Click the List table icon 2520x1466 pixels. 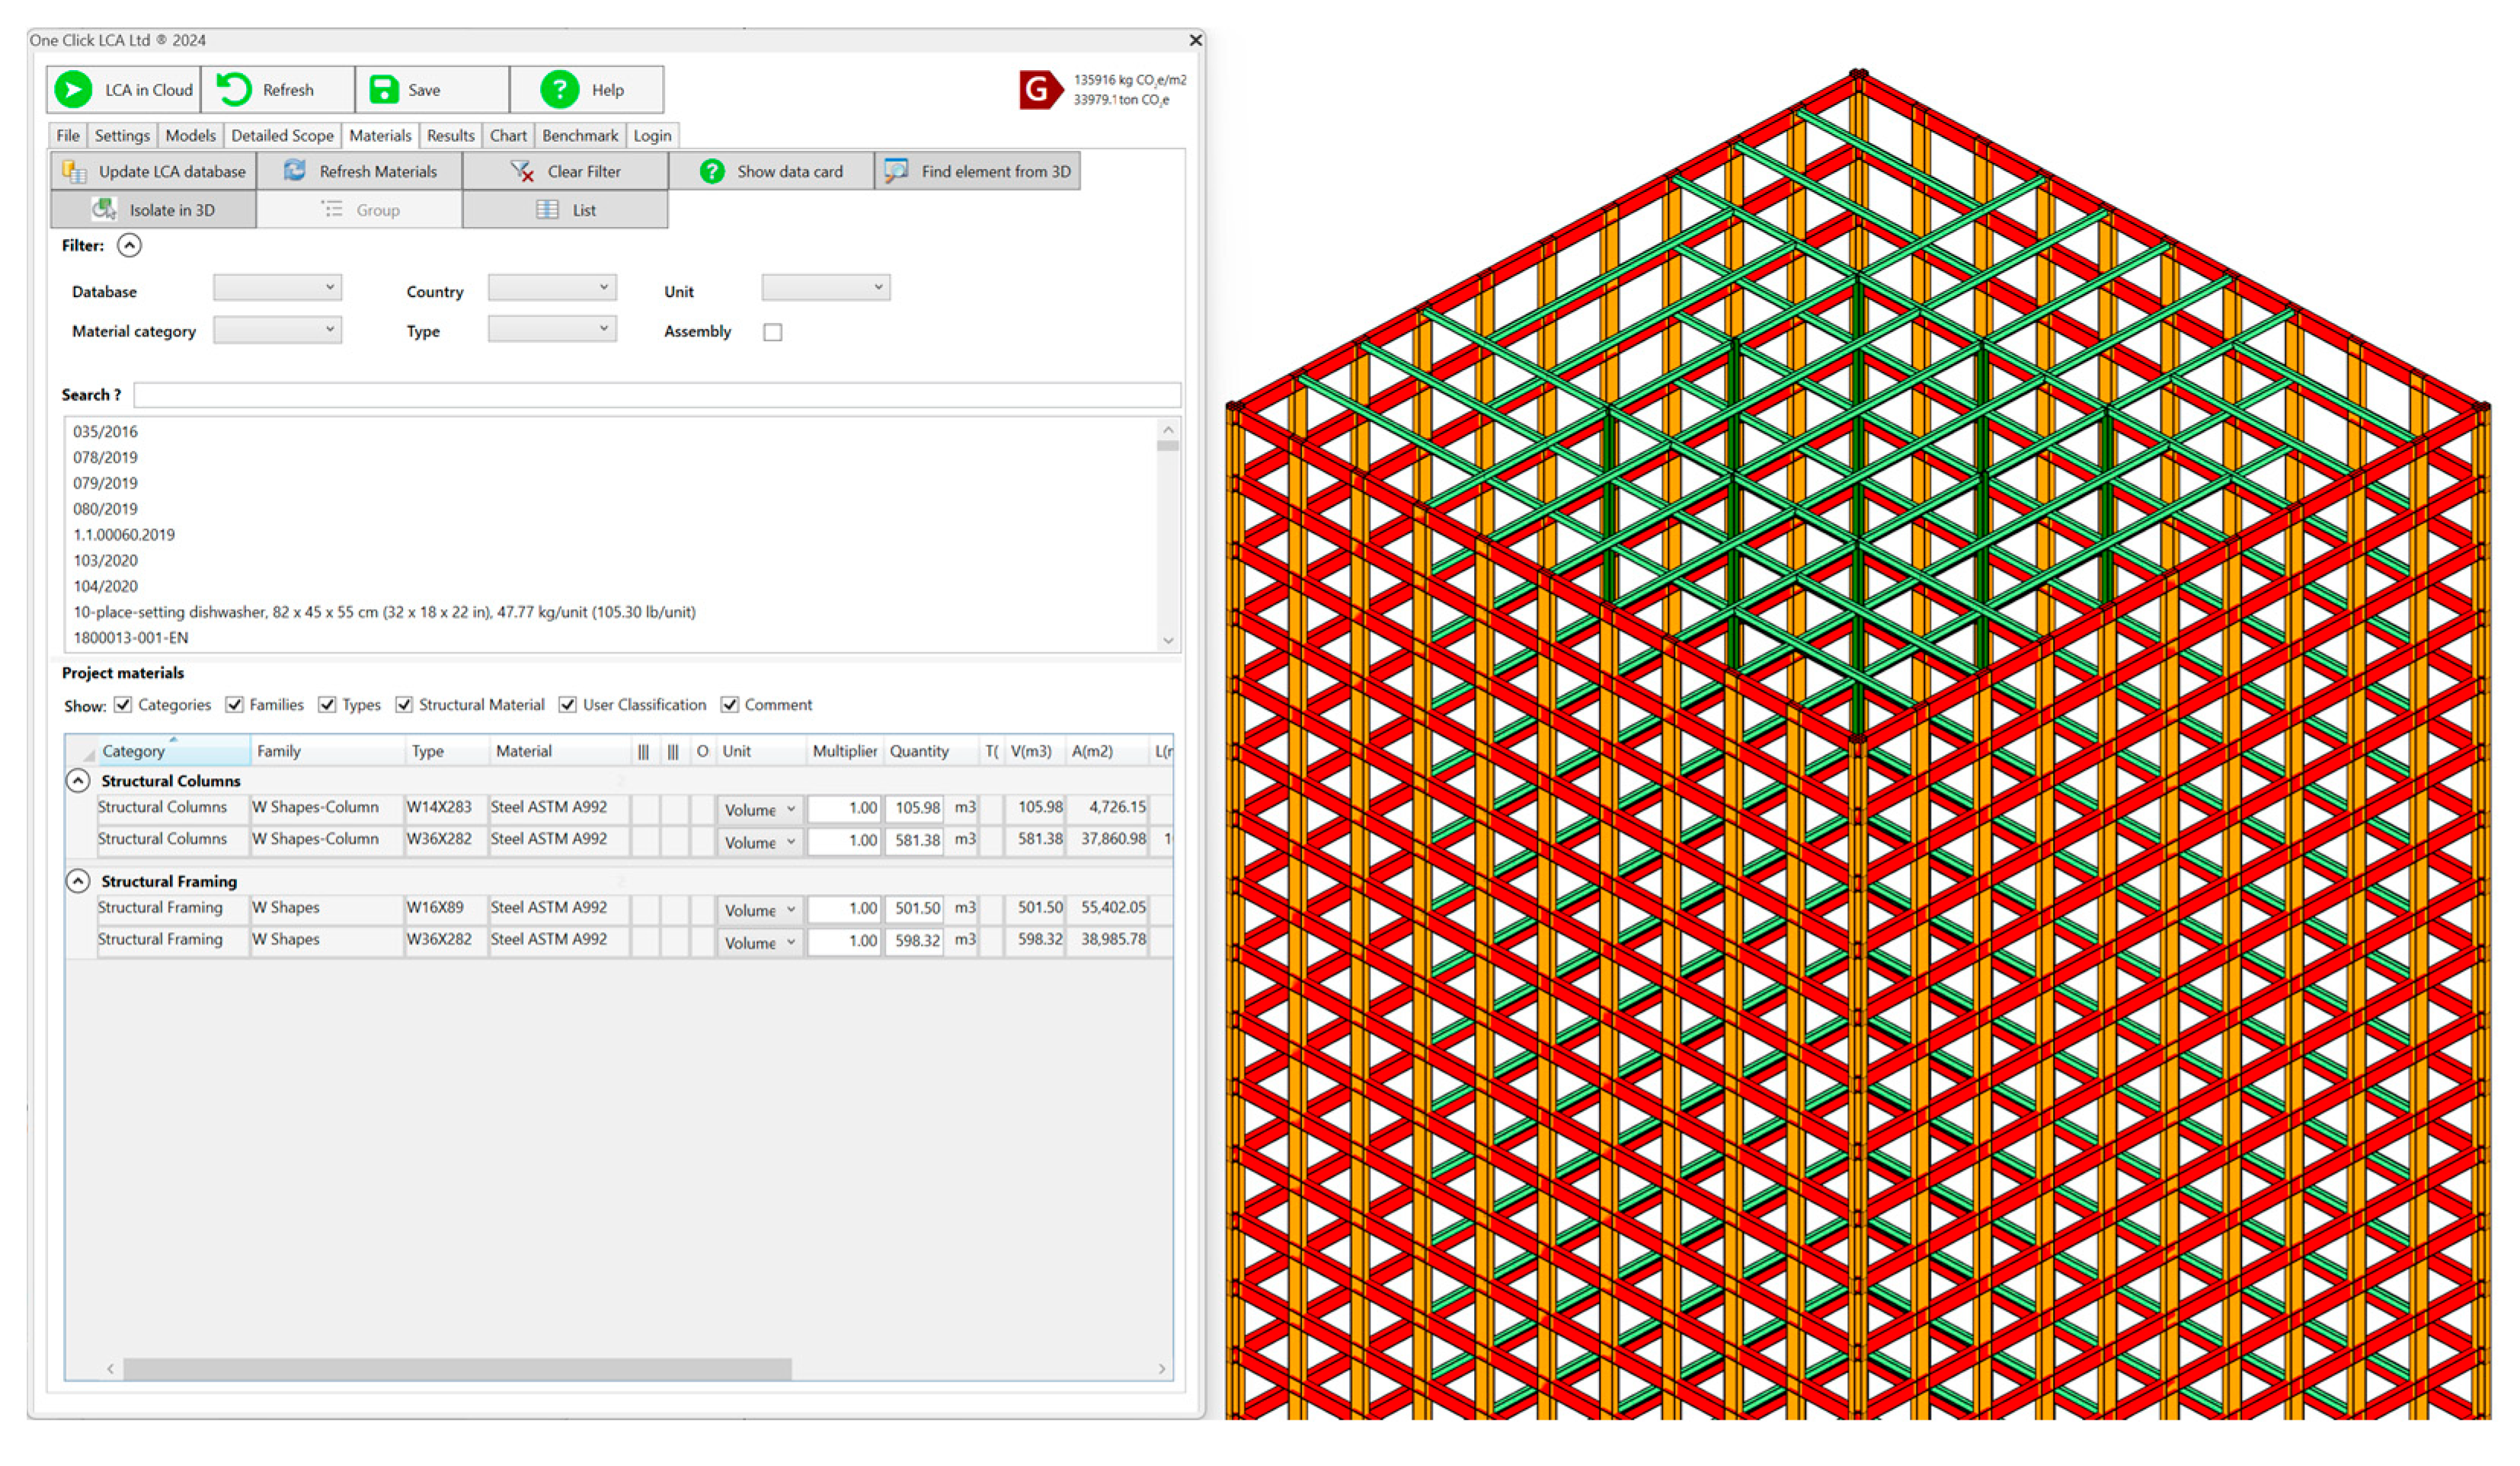547,210
